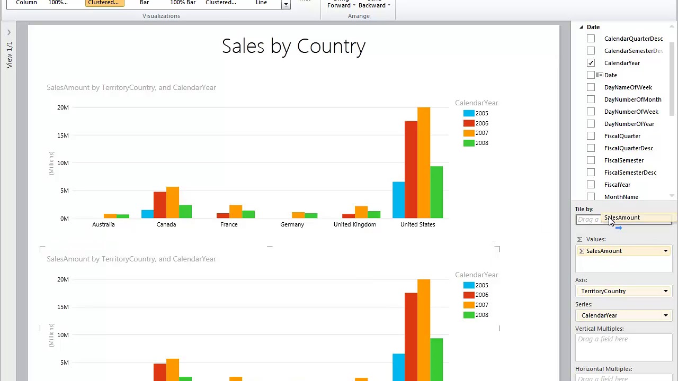Screen dimensions: 678x381
Task: Click the France axis label
Action: (229, 224)
